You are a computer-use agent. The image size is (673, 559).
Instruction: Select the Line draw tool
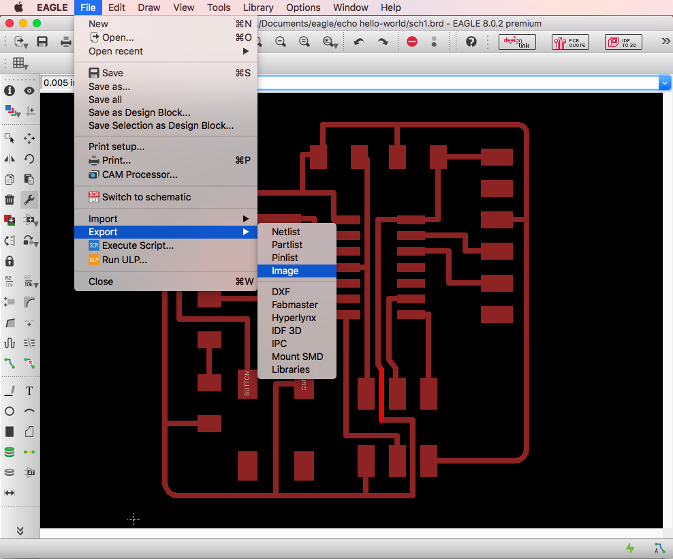coord(10,391)
